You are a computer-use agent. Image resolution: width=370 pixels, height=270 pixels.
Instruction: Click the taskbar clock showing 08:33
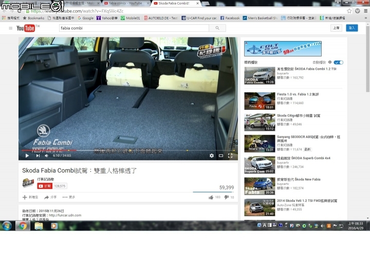(x=356, y=226)
